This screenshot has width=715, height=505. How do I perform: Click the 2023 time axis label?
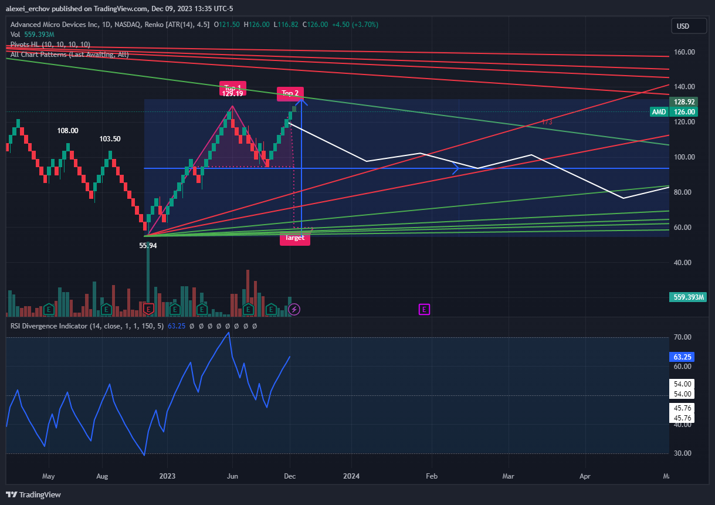pos(167,477)
